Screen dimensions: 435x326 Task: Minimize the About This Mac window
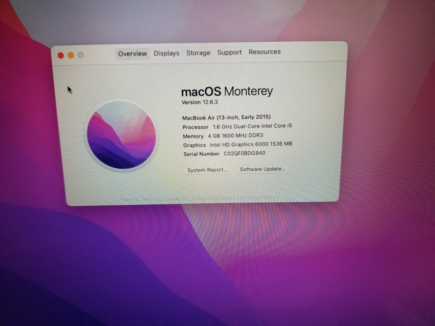pos(71,55)
